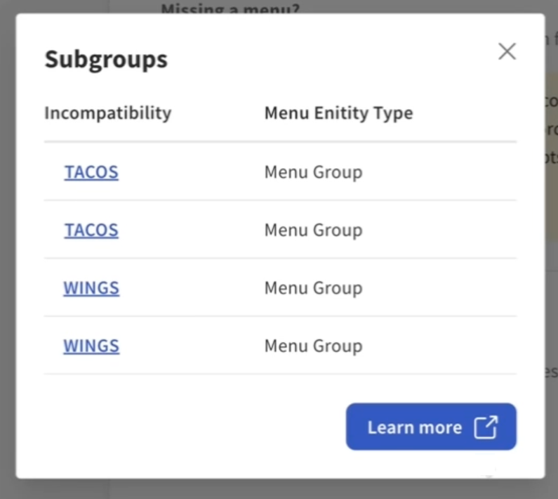Open the second TACOS link
This screenshot has height=499, width=558.
(x=91, y=231)
